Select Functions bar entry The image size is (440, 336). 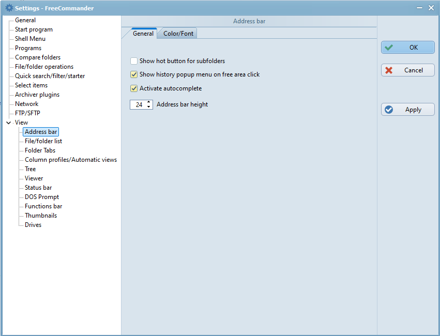point(43,206)
